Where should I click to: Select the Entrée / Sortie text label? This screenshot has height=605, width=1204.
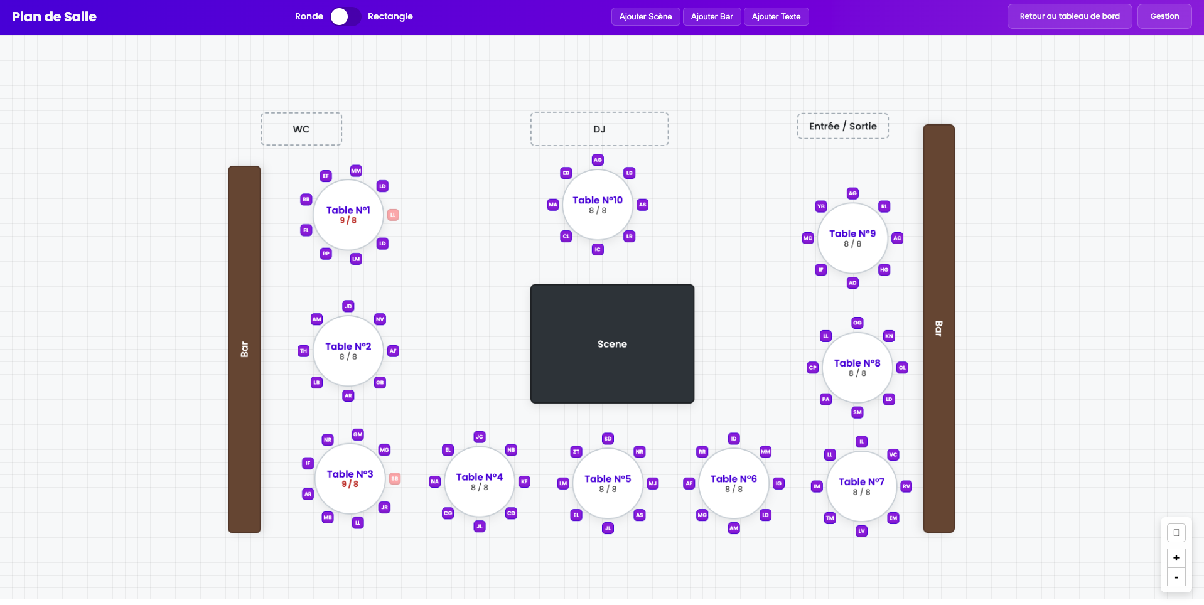[x=842, y=126]
